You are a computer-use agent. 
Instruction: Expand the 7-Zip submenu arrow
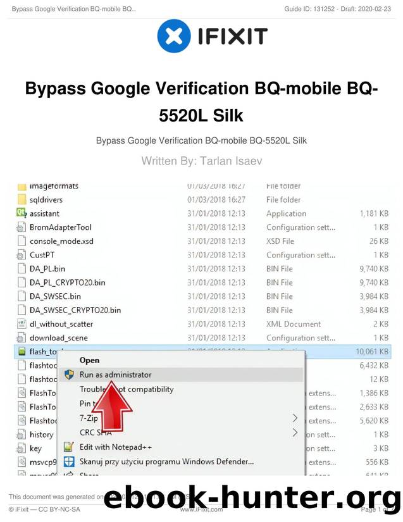point(295,418)
